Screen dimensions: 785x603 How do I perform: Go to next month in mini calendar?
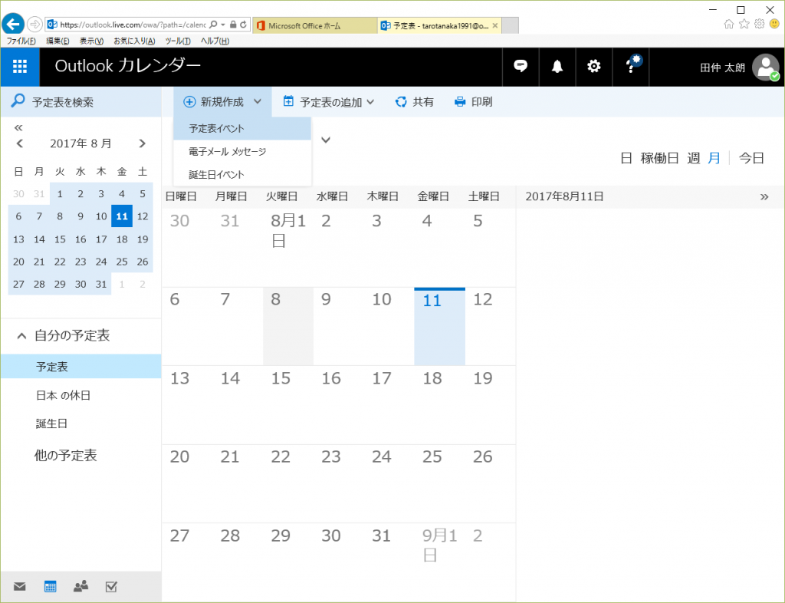pyautogui.click(x=142, y=143)
